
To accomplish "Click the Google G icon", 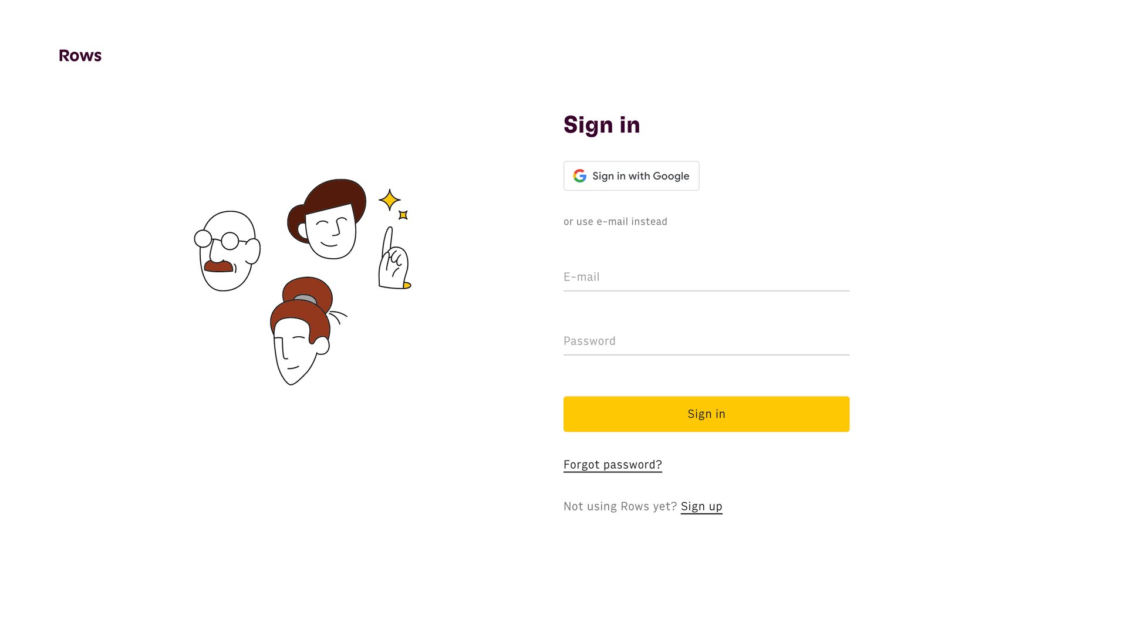I will pyautogui.click(x=579, y=175).
